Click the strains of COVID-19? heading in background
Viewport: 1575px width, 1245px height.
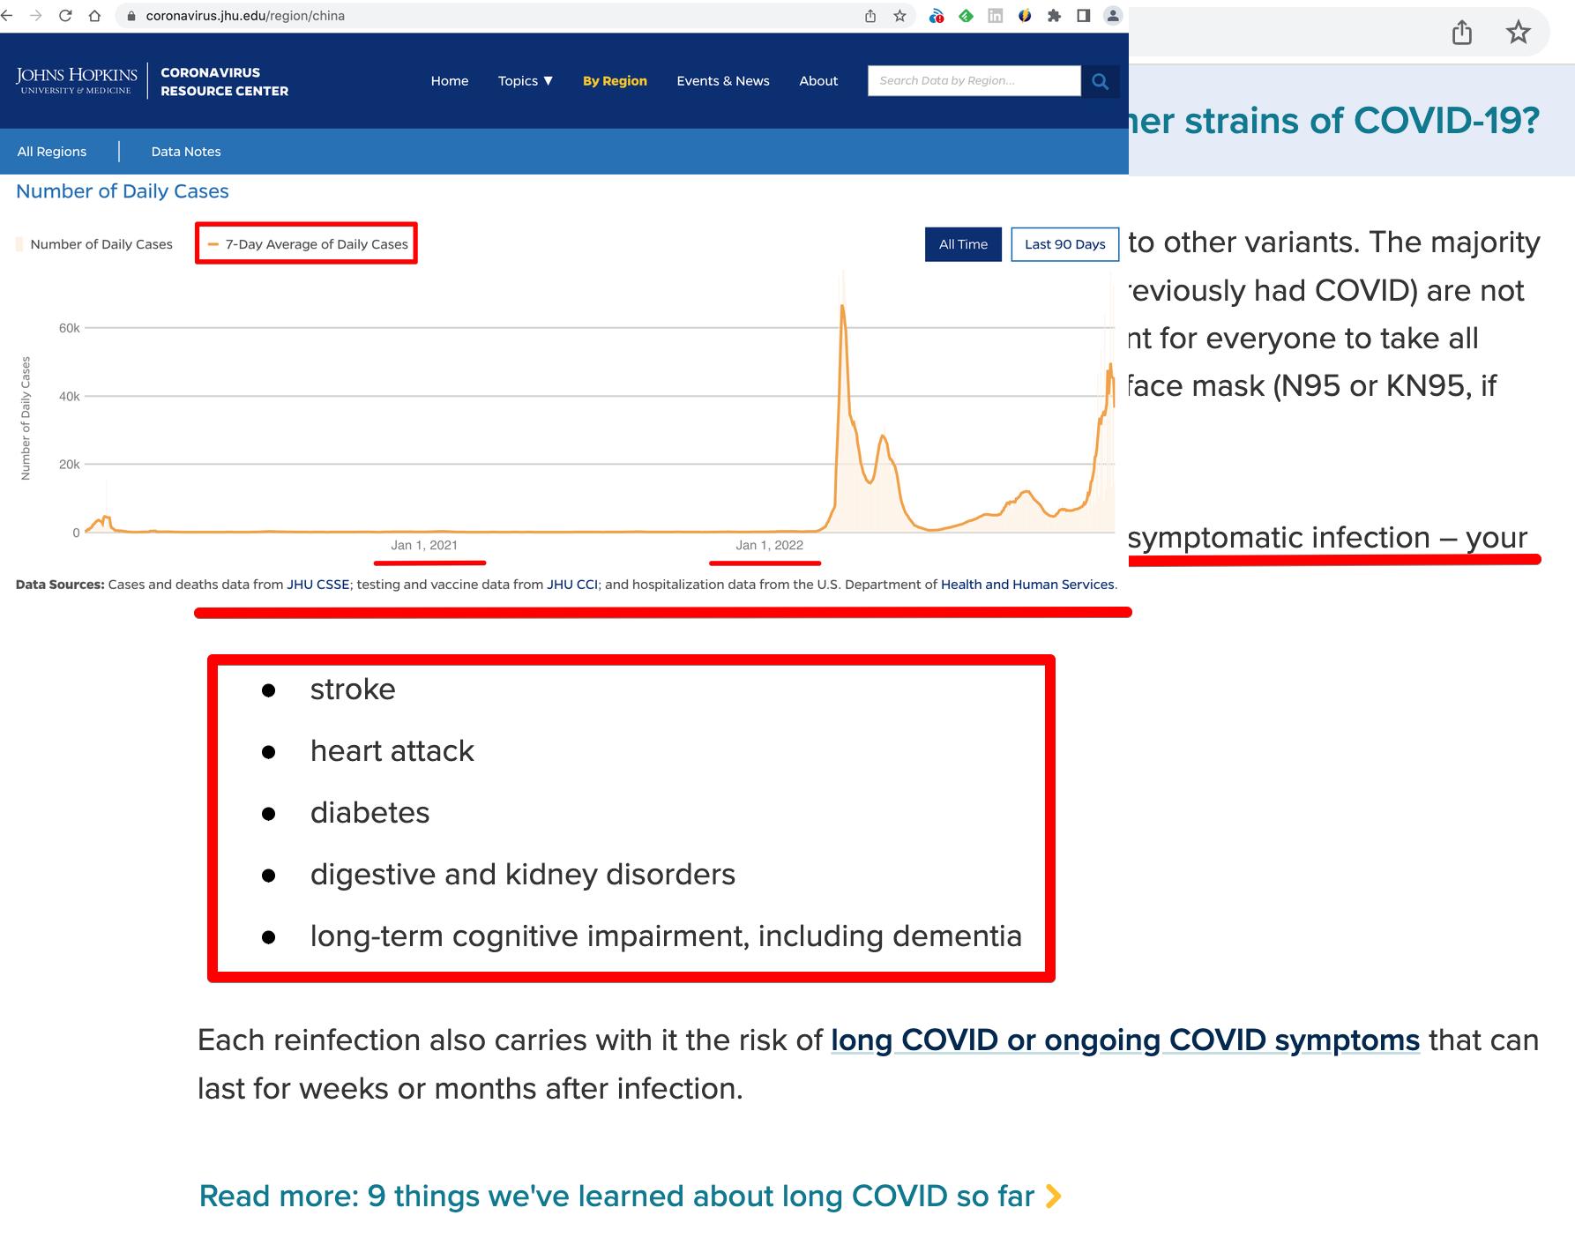1334,121
